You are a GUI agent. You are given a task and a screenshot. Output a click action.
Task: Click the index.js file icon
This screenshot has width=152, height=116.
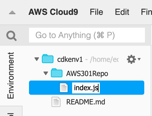(64, 88)
